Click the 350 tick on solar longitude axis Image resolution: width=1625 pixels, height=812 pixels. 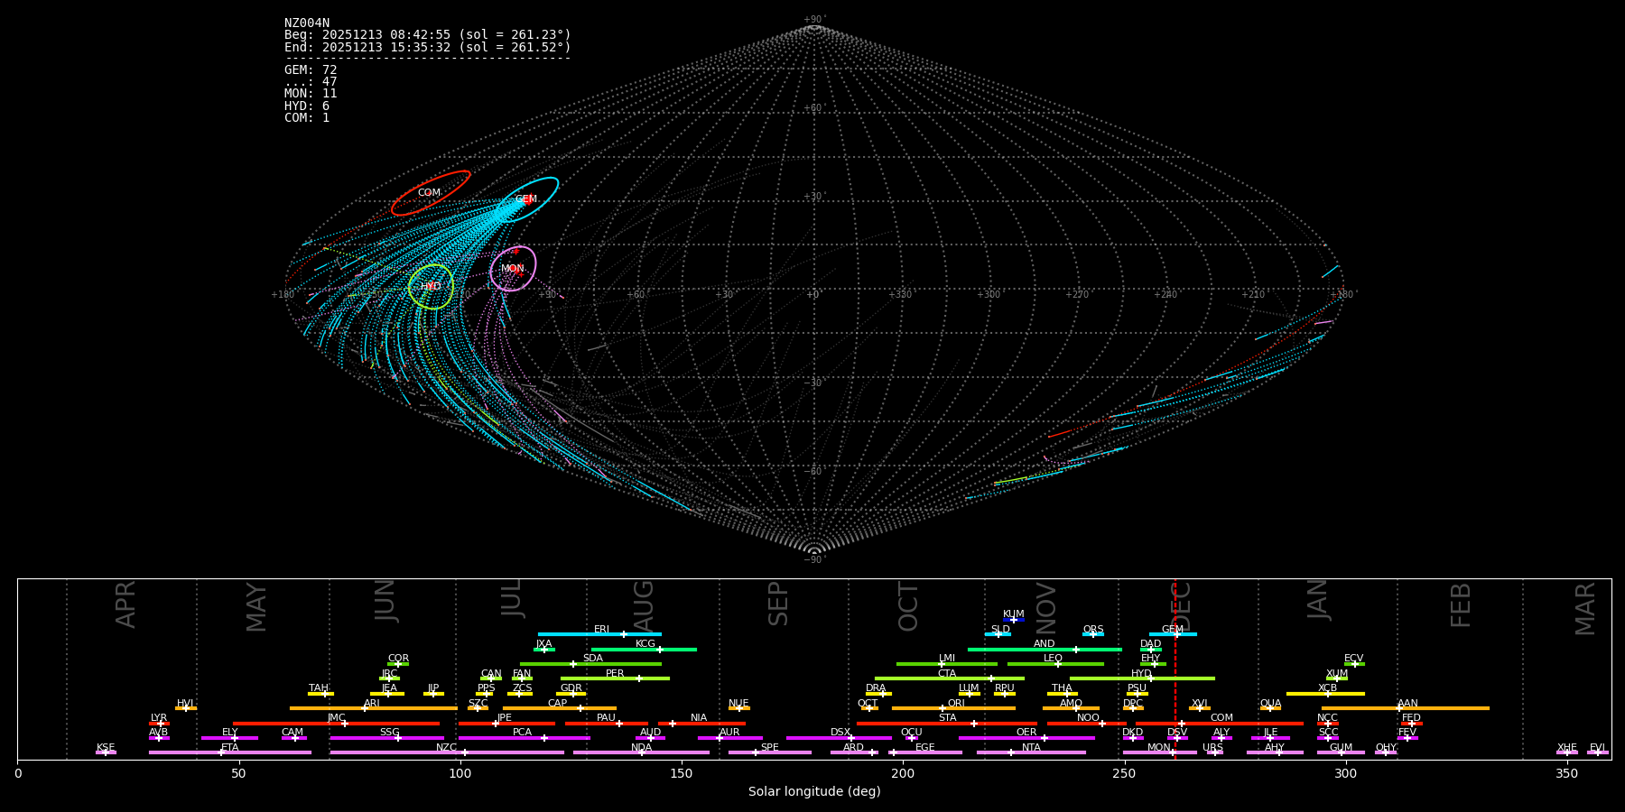tap(1566, 773)
